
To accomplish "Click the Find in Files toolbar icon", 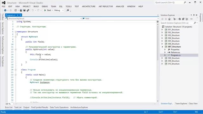I will click(x=68, y=10).
